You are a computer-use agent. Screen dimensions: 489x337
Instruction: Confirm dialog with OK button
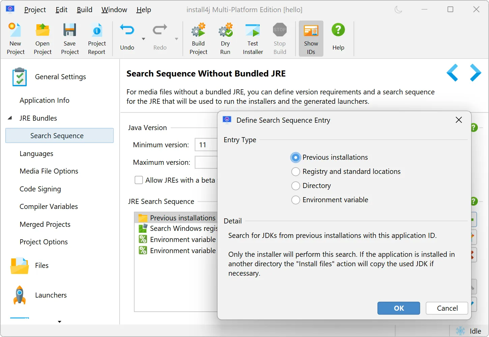point(399,308)
